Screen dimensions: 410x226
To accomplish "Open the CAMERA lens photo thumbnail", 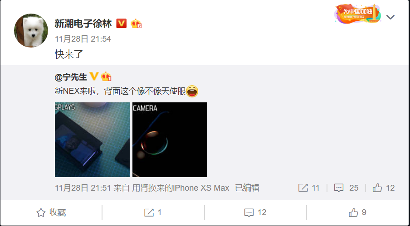I will tap(170, 139).
